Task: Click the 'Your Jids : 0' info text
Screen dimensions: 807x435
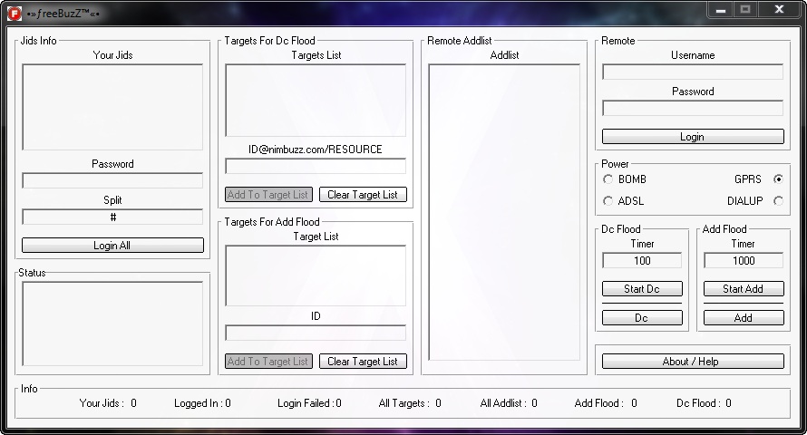Action: click(108, 403)
